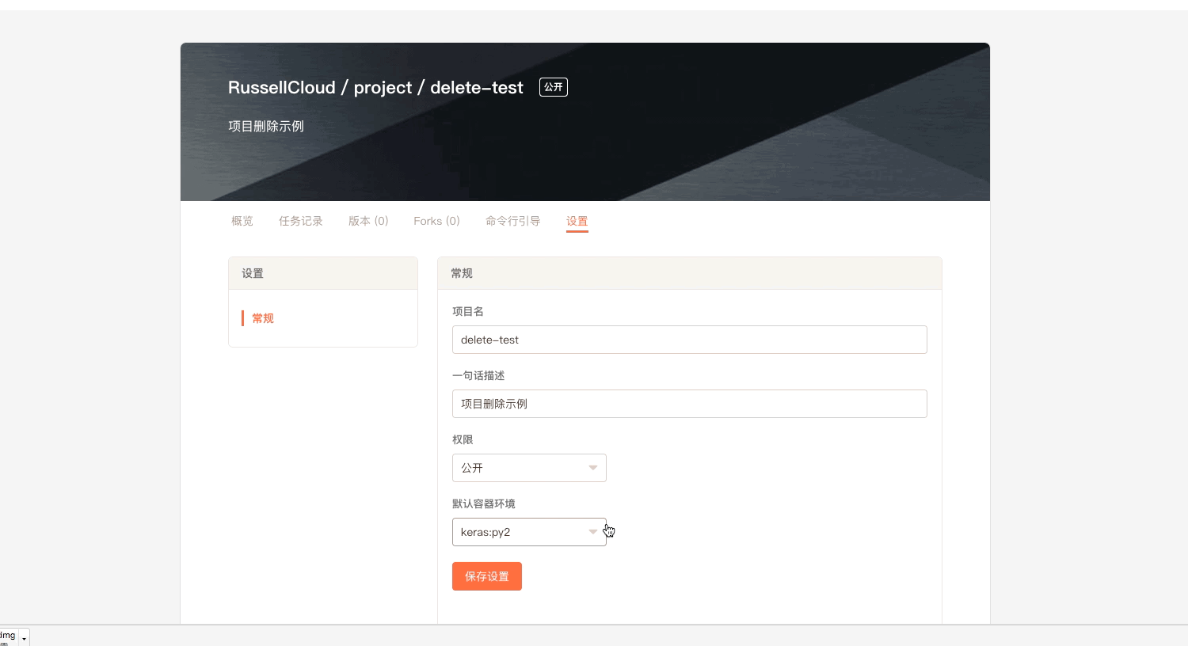This screenshot has width=1188, height=646.
Task: Open the 权限 dropdown showing 公开
Action: (x=528, y=468)
